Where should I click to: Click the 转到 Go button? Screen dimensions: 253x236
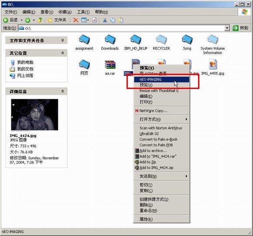click(x=240, y=28)
